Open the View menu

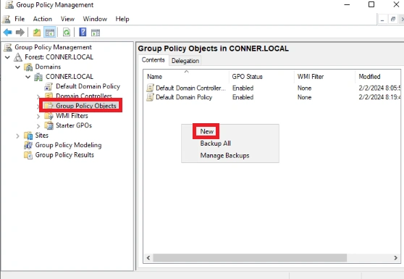click(x=67, y=19)
